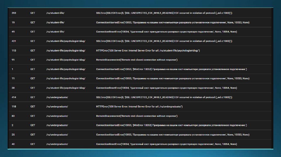Select ConnectionResetError message in the 38 row

(x=167, y=88)
